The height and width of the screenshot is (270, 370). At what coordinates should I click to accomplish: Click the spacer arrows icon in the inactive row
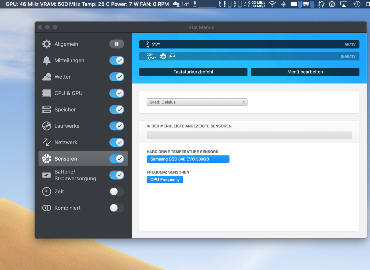172,56
